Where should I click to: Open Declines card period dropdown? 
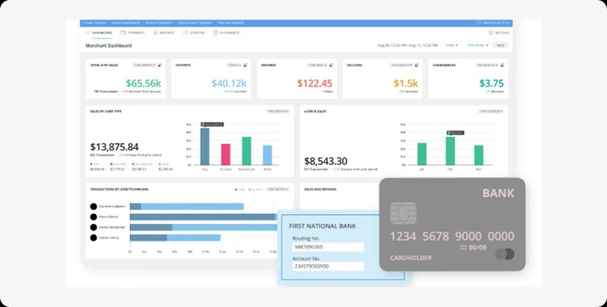pyautogui.click(x=401, y=65)
